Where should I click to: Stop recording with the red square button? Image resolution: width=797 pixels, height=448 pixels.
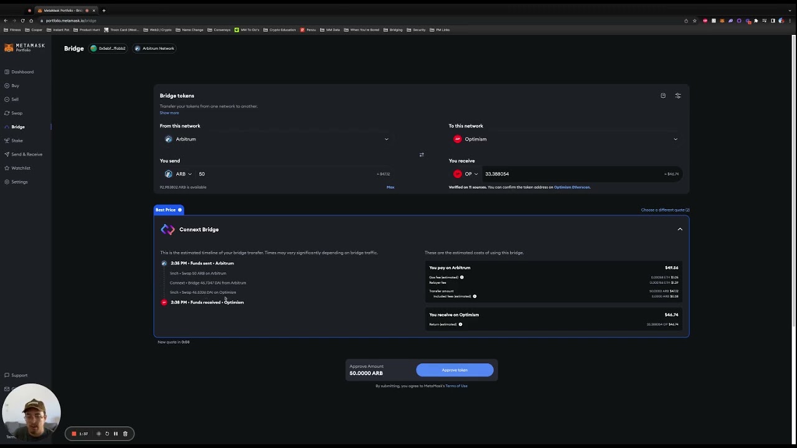[x=74, y=434]
